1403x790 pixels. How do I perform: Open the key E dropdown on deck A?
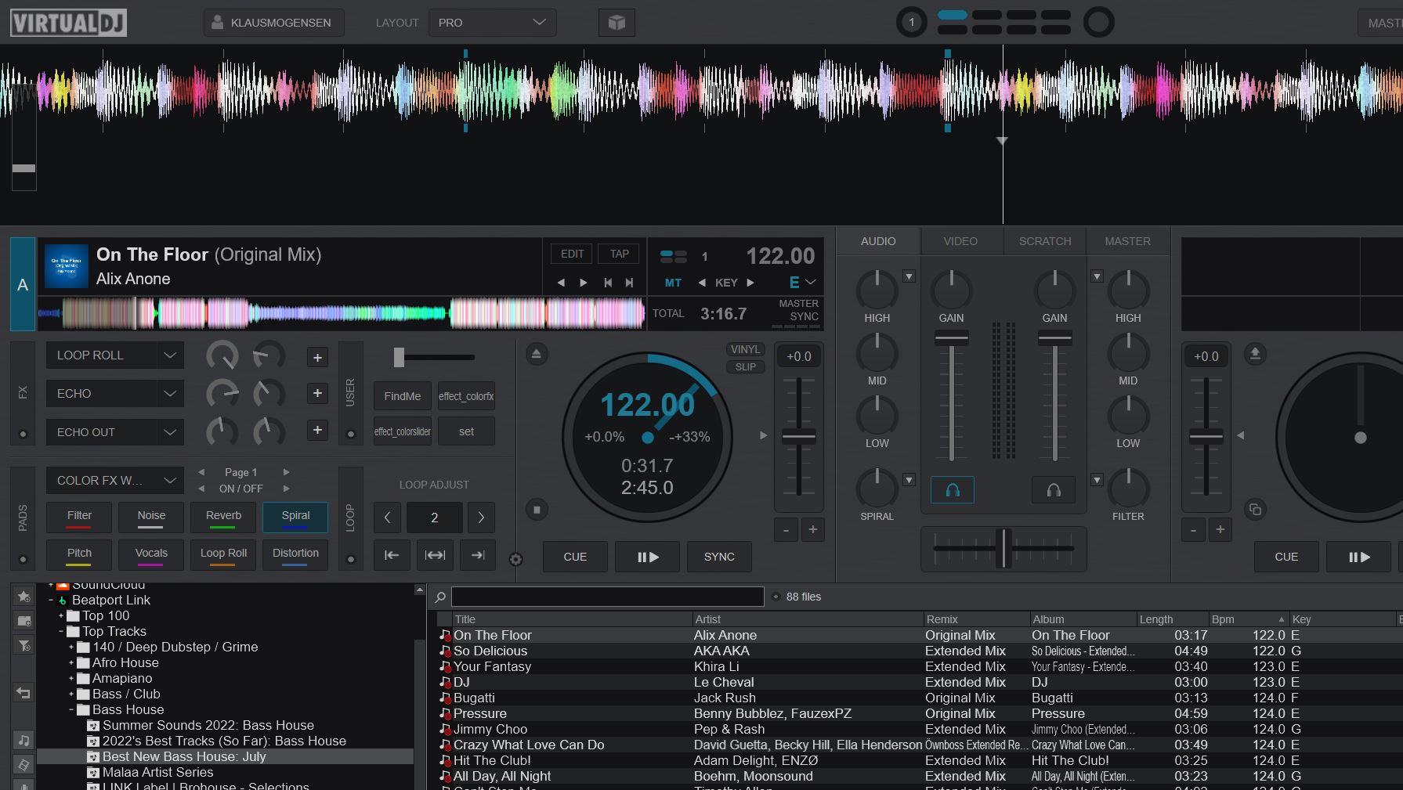[803, 283]
